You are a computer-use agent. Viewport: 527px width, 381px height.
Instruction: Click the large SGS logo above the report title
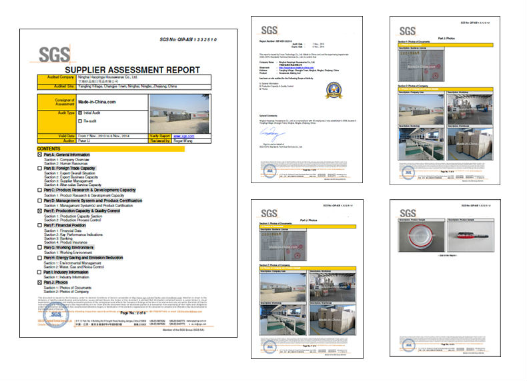click(55, 55)
